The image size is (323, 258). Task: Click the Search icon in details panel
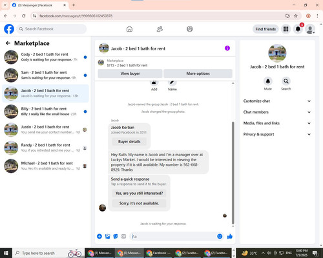click(x=286, y=81)
